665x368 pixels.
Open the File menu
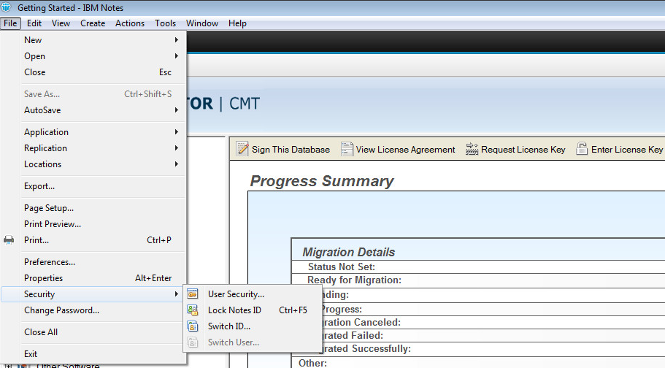click(x=11, y=23)
